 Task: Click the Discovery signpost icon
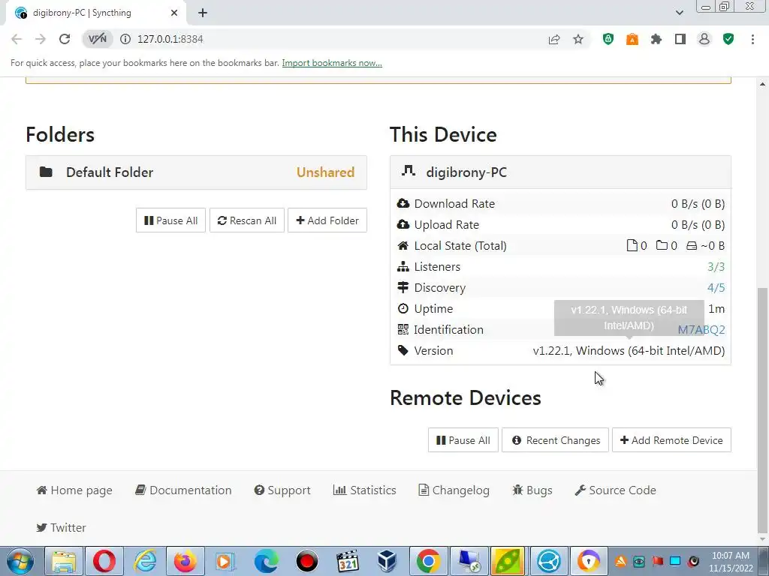click(403, 287)
